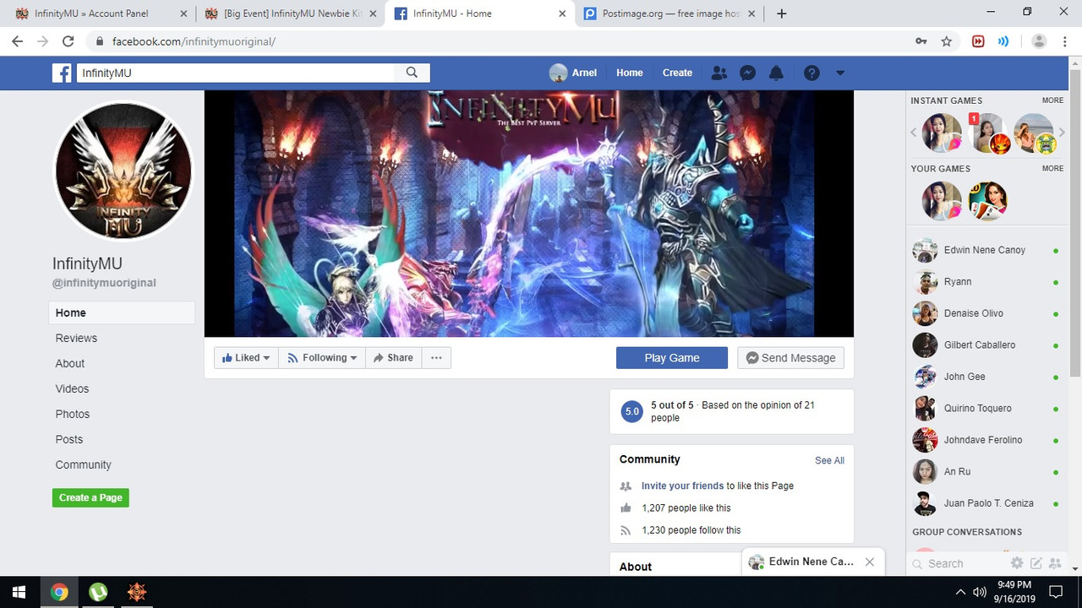Viewport: 1082px width, 608px height.
Task: Expand the Liked dropdown
Action: (x=246, y=358)
